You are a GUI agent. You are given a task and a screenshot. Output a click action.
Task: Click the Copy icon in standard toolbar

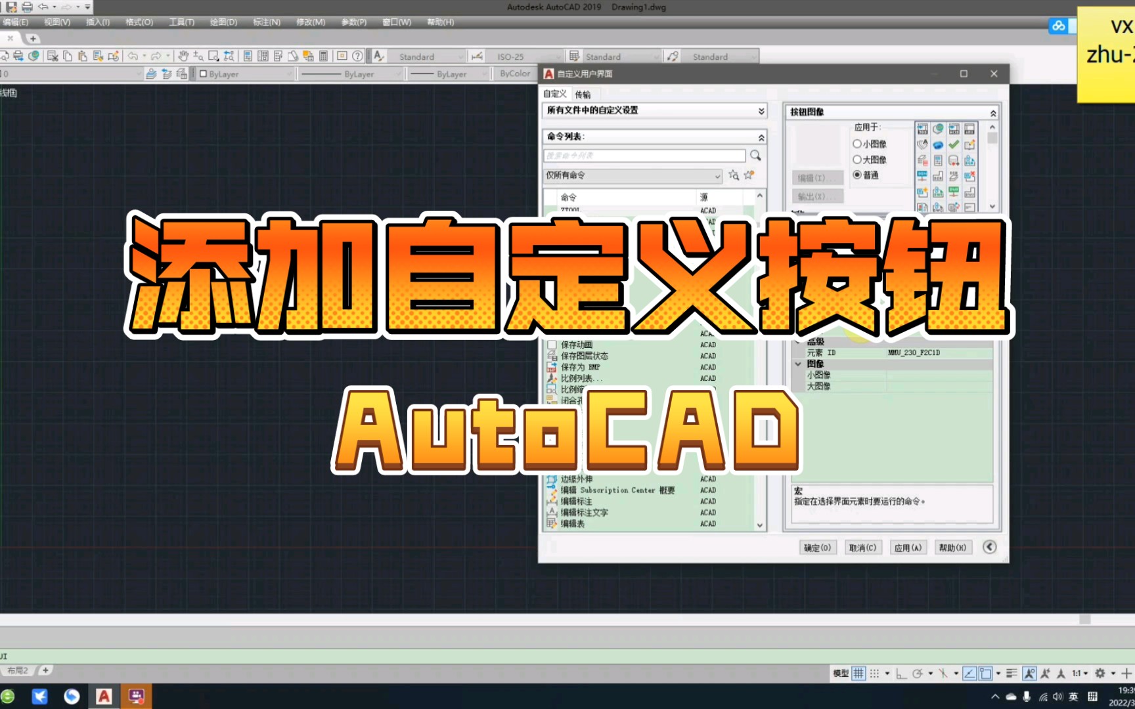pyautogui.click(x=68, y=56)
